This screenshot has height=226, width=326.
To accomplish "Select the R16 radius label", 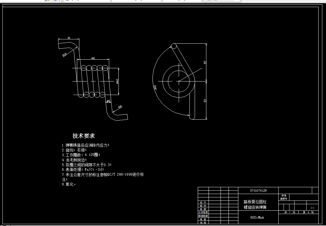I will (x=65, y=55).
